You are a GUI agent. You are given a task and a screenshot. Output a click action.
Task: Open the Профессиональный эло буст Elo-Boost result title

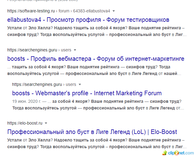click(92, 132)
